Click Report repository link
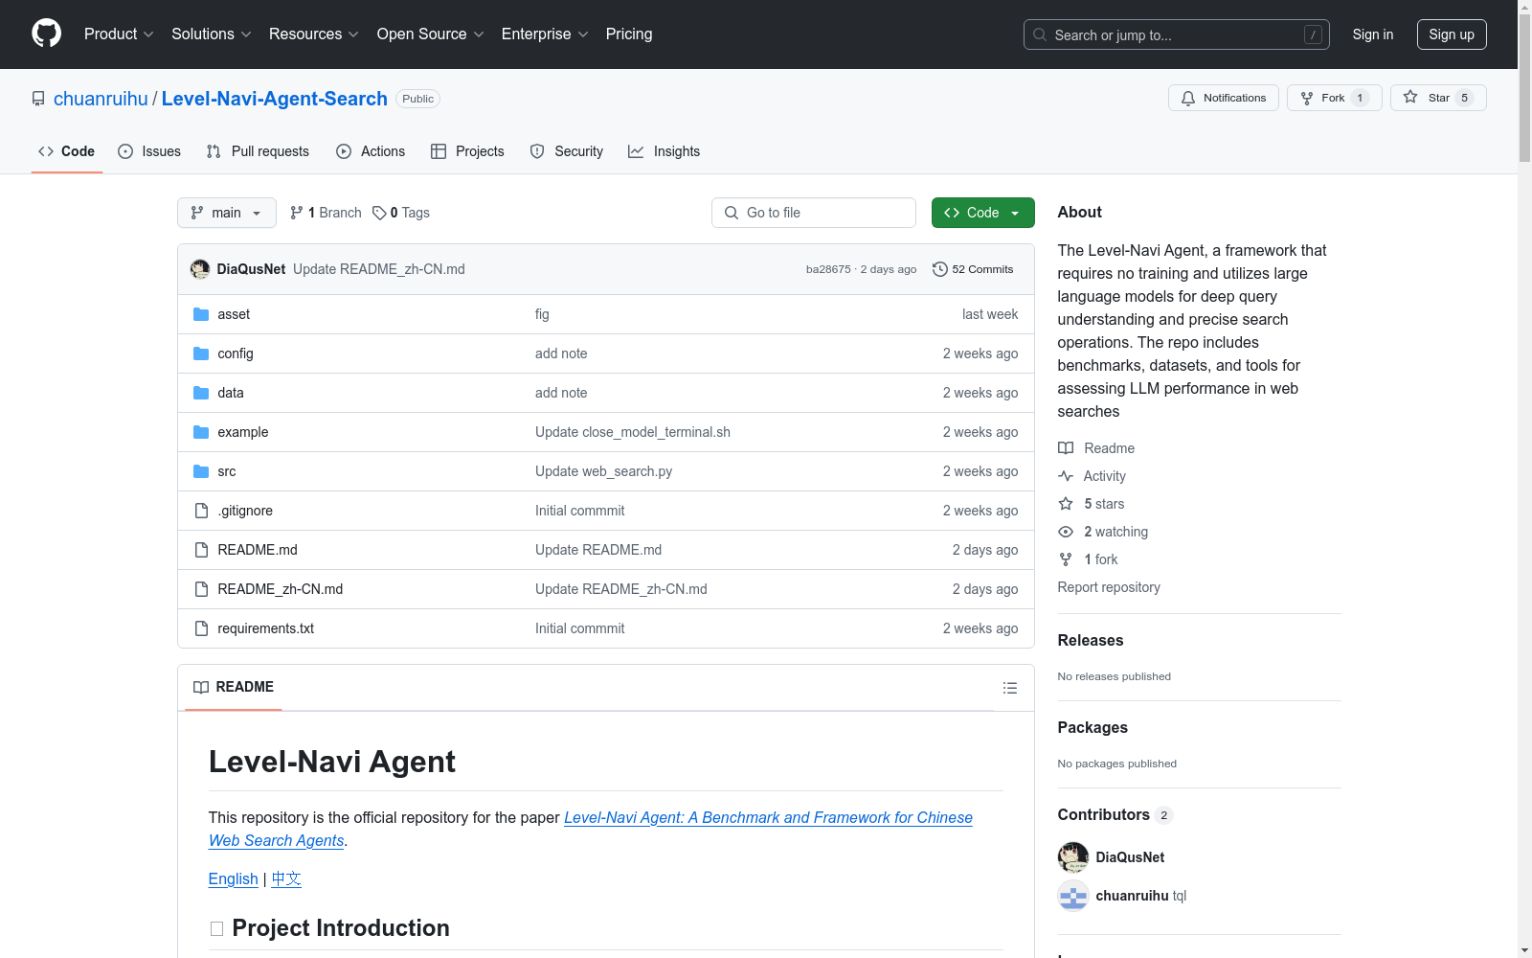This screenshot has width=1532, height=958. 1109,587
